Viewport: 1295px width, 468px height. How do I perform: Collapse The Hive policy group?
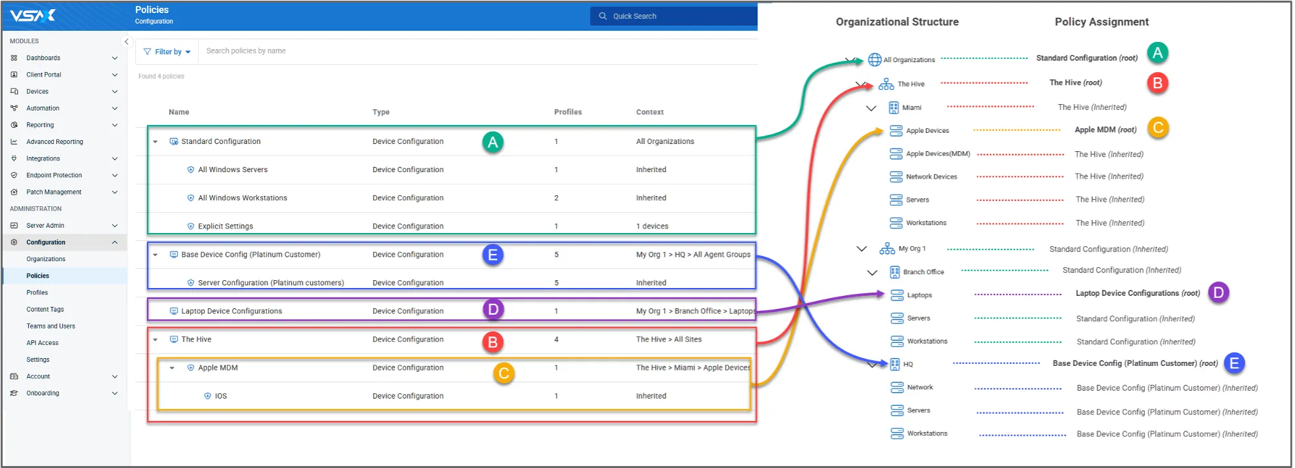pyautogui.click(x=155, y=340)
